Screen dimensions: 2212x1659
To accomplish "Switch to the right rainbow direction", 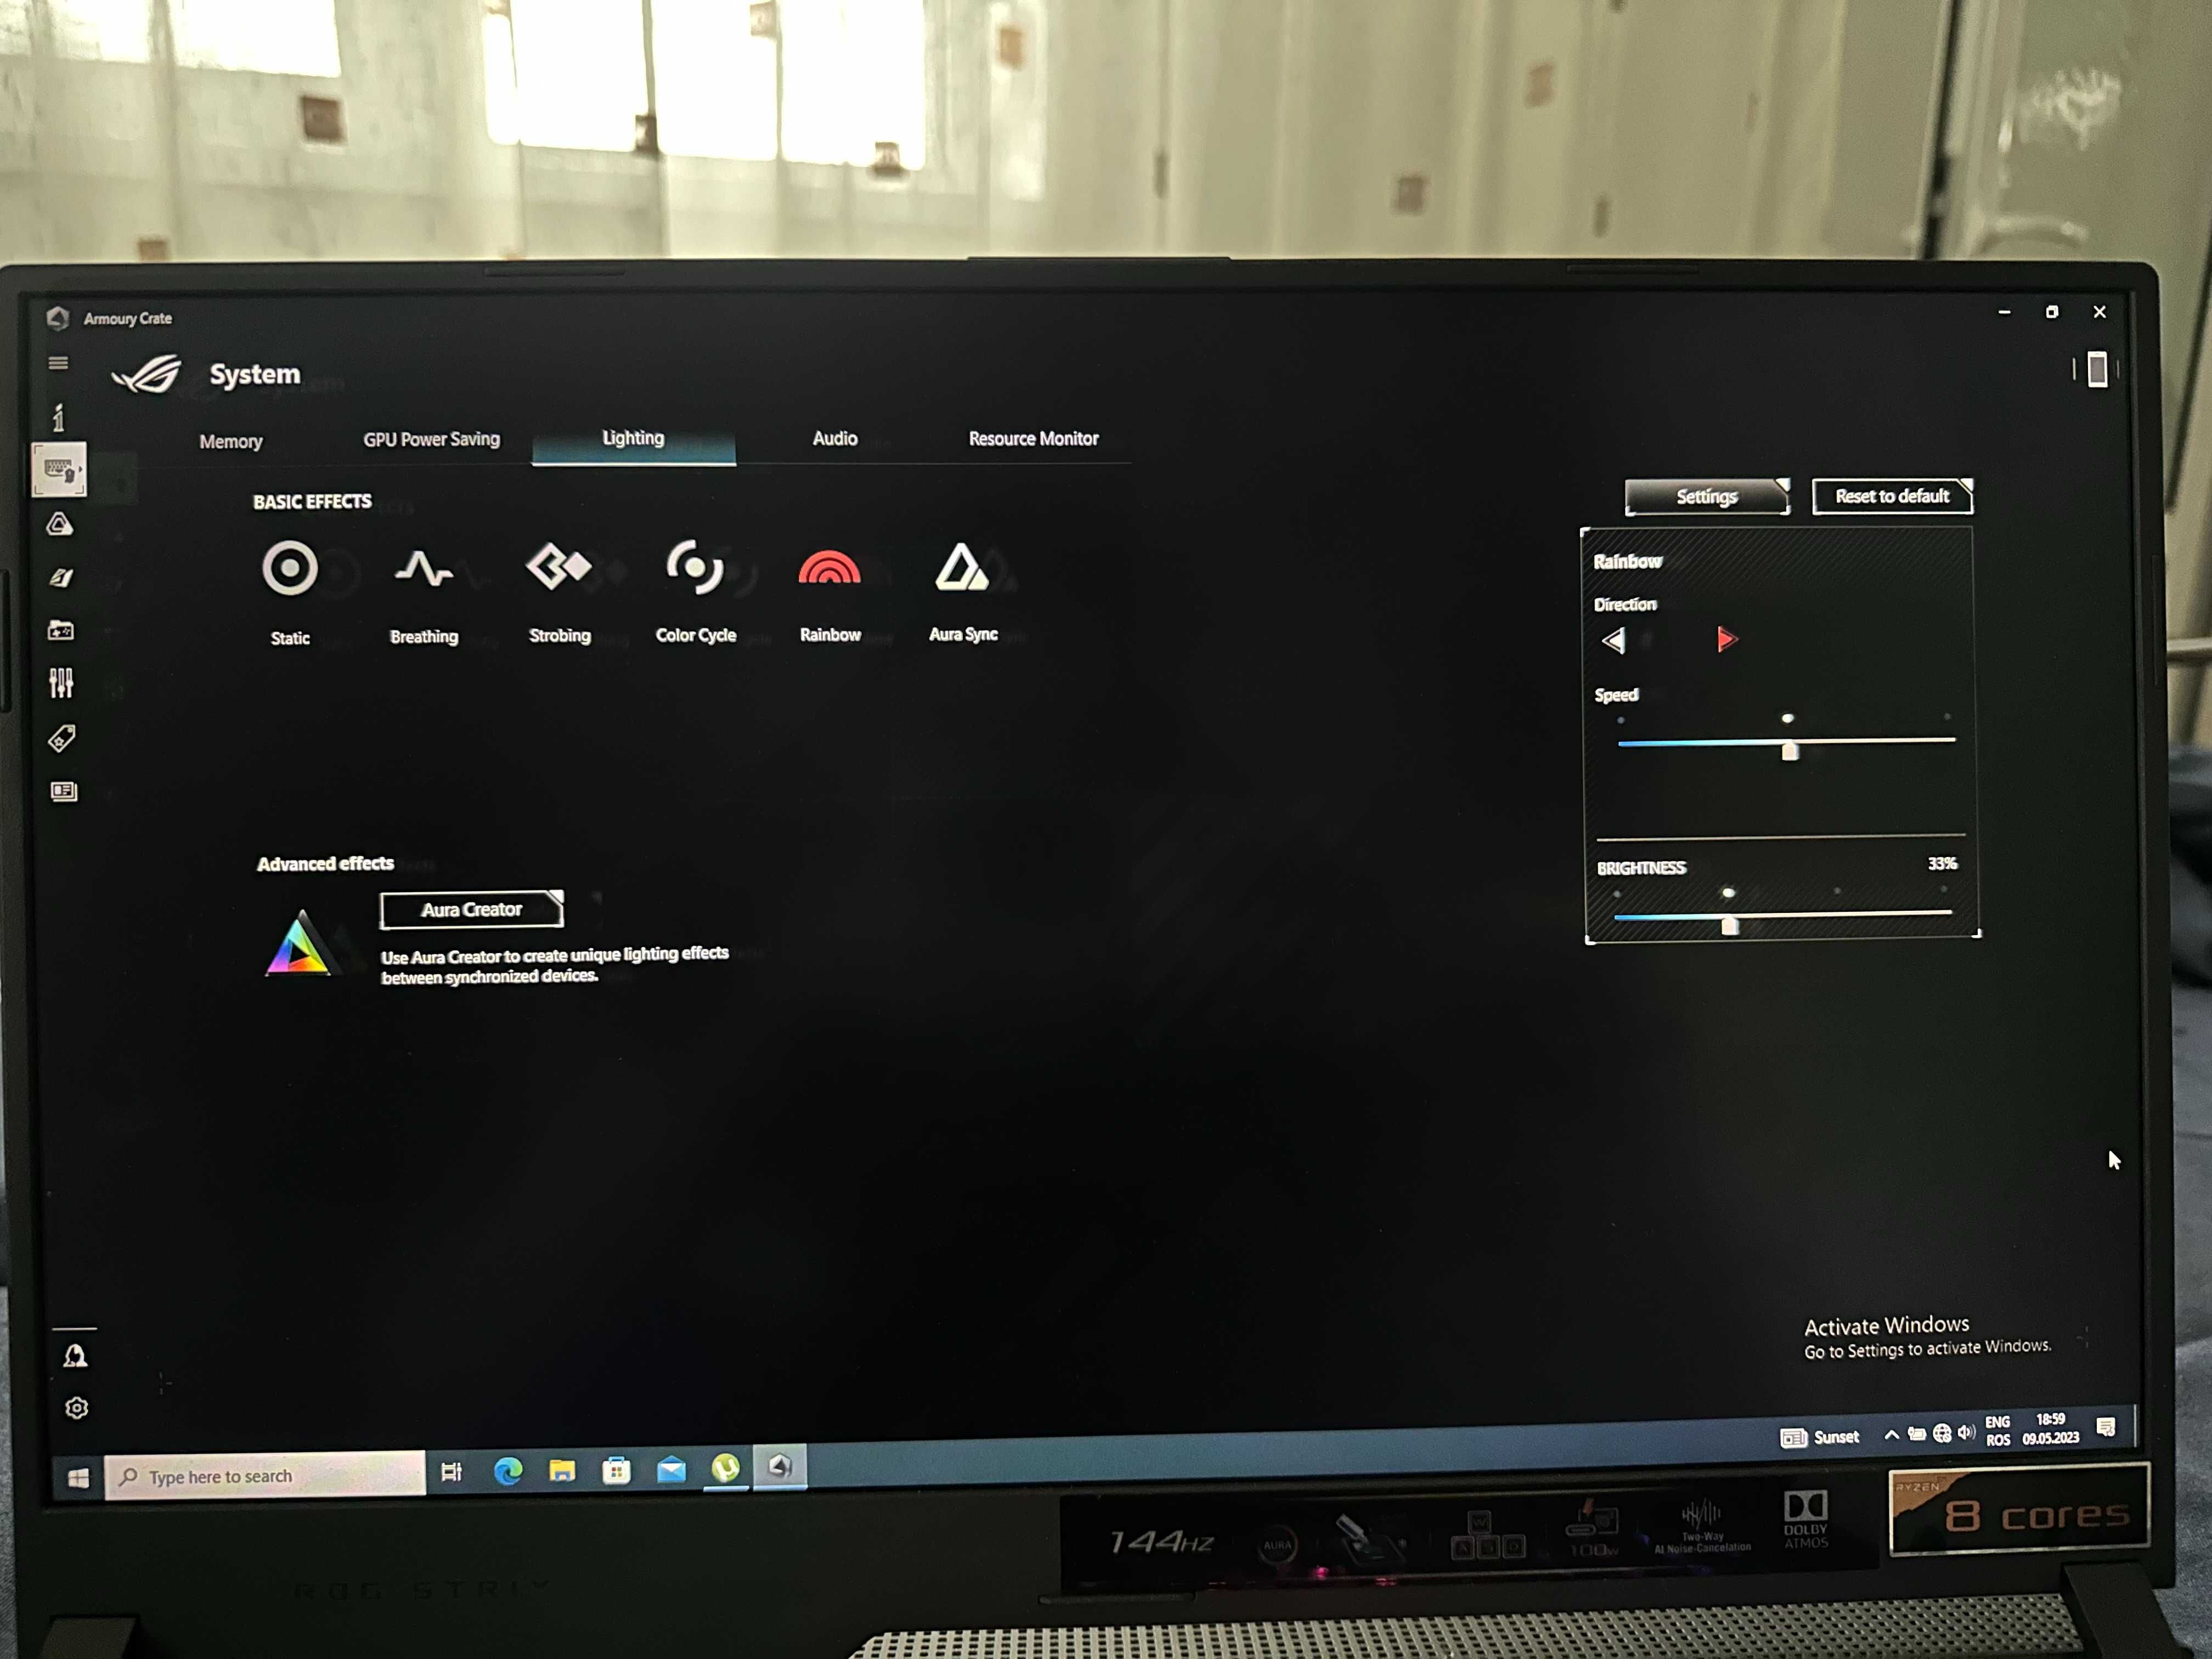I will point(1723,640).
